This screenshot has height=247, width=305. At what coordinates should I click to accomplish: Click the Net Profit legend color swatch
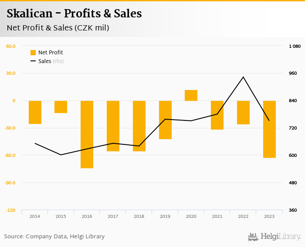click(33, 53)
